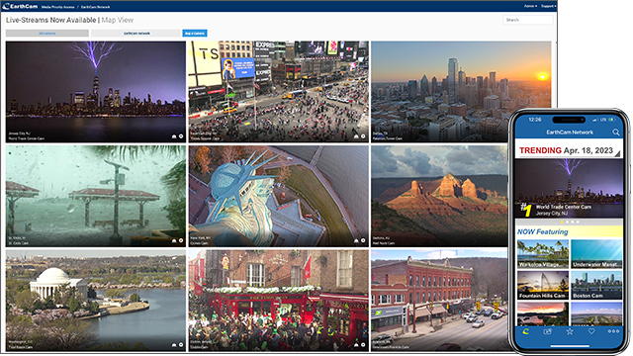Screen dimensions: 633x356
Task: Expand the Support dropdown in the header
Action: [548, 6]
